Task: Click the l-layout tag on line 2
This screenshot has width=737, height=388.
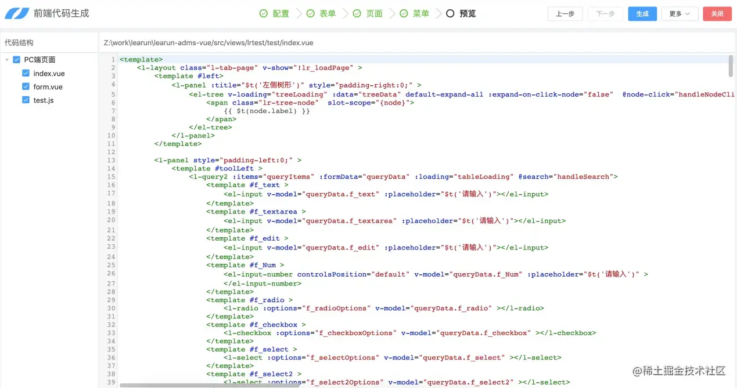Action: click(157, 68)
